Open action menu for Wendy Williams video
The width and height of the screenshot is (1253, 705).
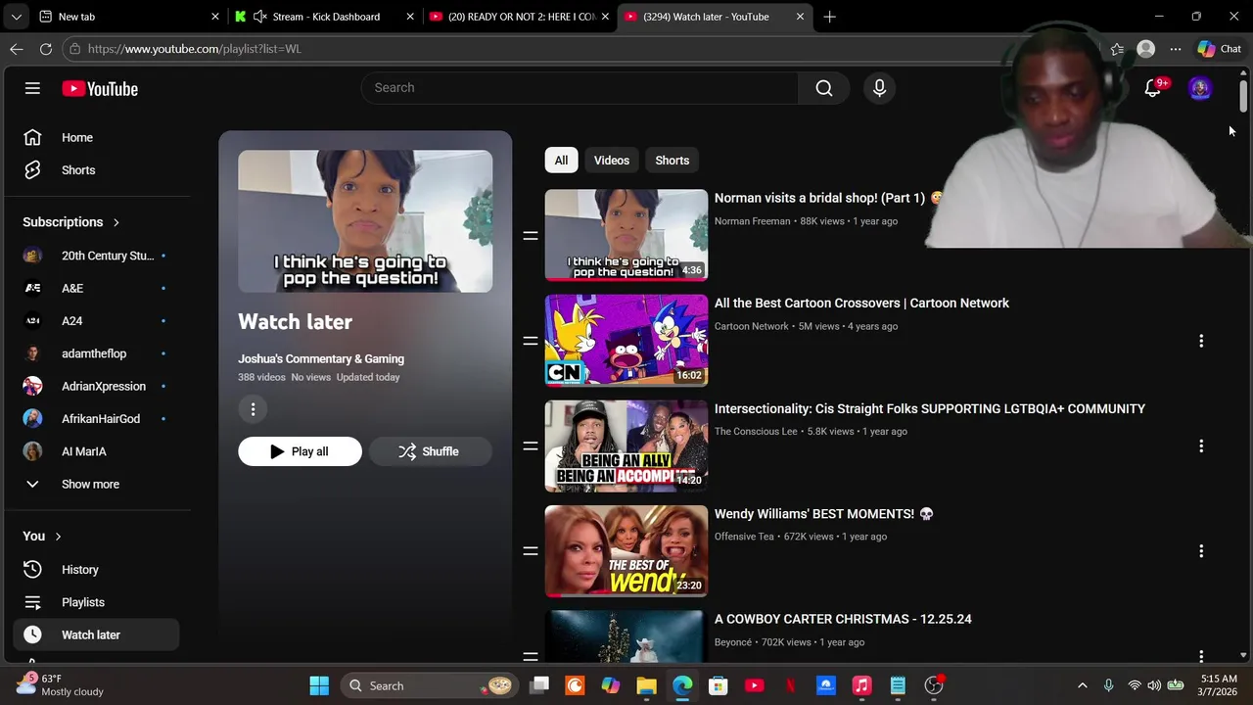click(x=1201, y=551)
